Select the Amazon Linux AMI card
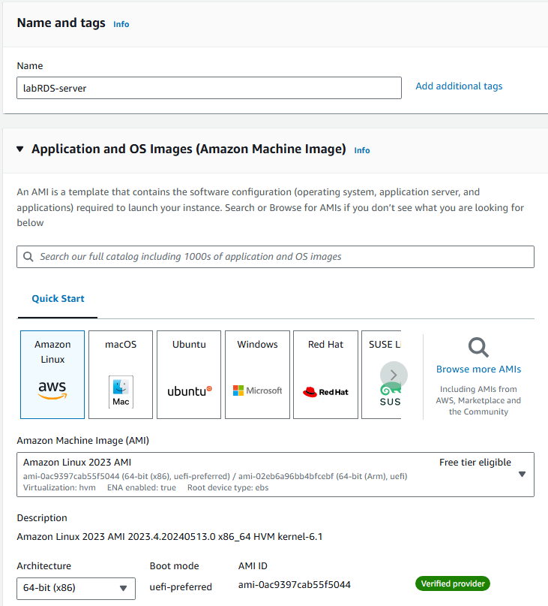This screenshot has height=606, width=548. [x=52, y=375]
